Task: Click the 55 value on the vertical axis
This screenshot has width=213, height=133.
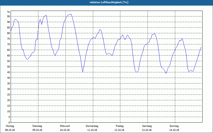Action: pyautogui.click(x=9, y=61)
